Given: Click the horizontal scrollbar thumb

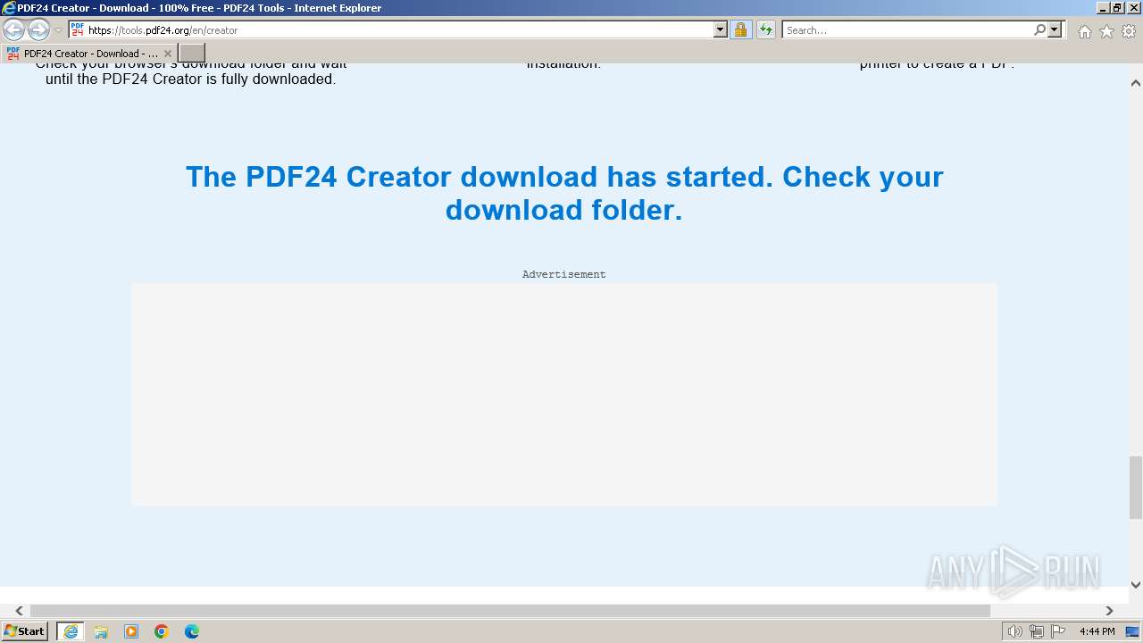Looking at the screenshot, I should click(x=510, y=611).
